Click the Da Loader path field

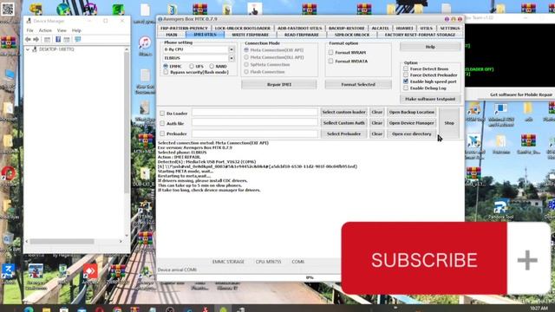255,113
